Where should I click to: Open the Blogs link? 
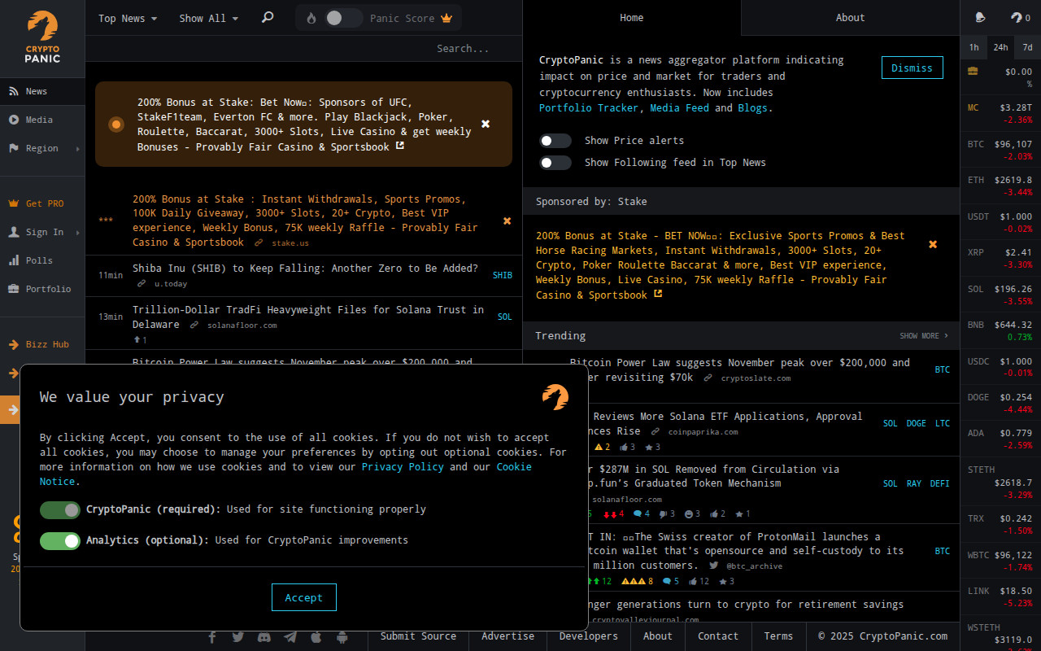[x=753, y=108]
